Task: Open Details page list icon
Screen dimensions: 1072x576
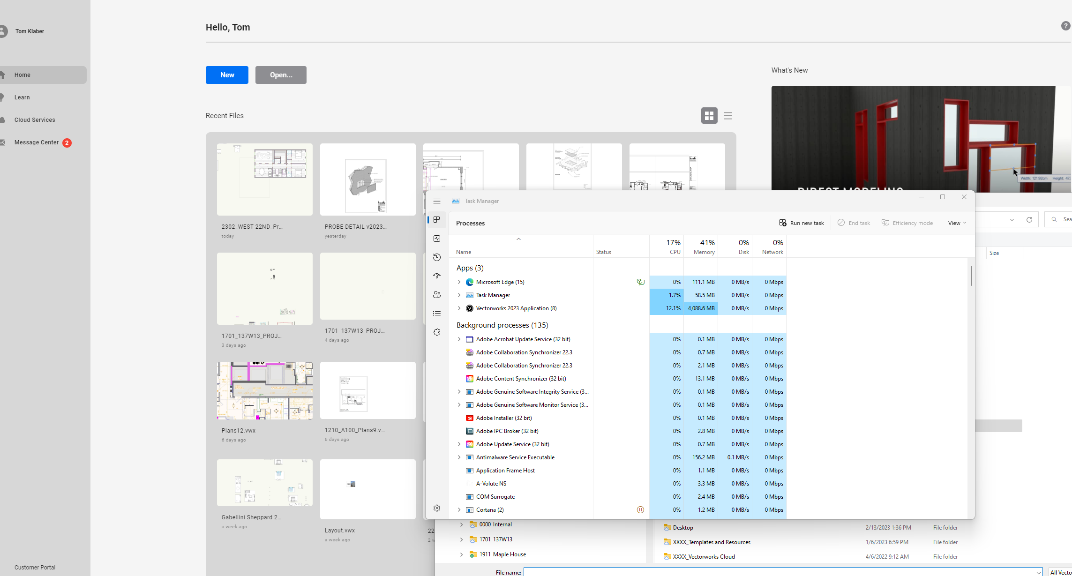Action: tap(437, 314)
